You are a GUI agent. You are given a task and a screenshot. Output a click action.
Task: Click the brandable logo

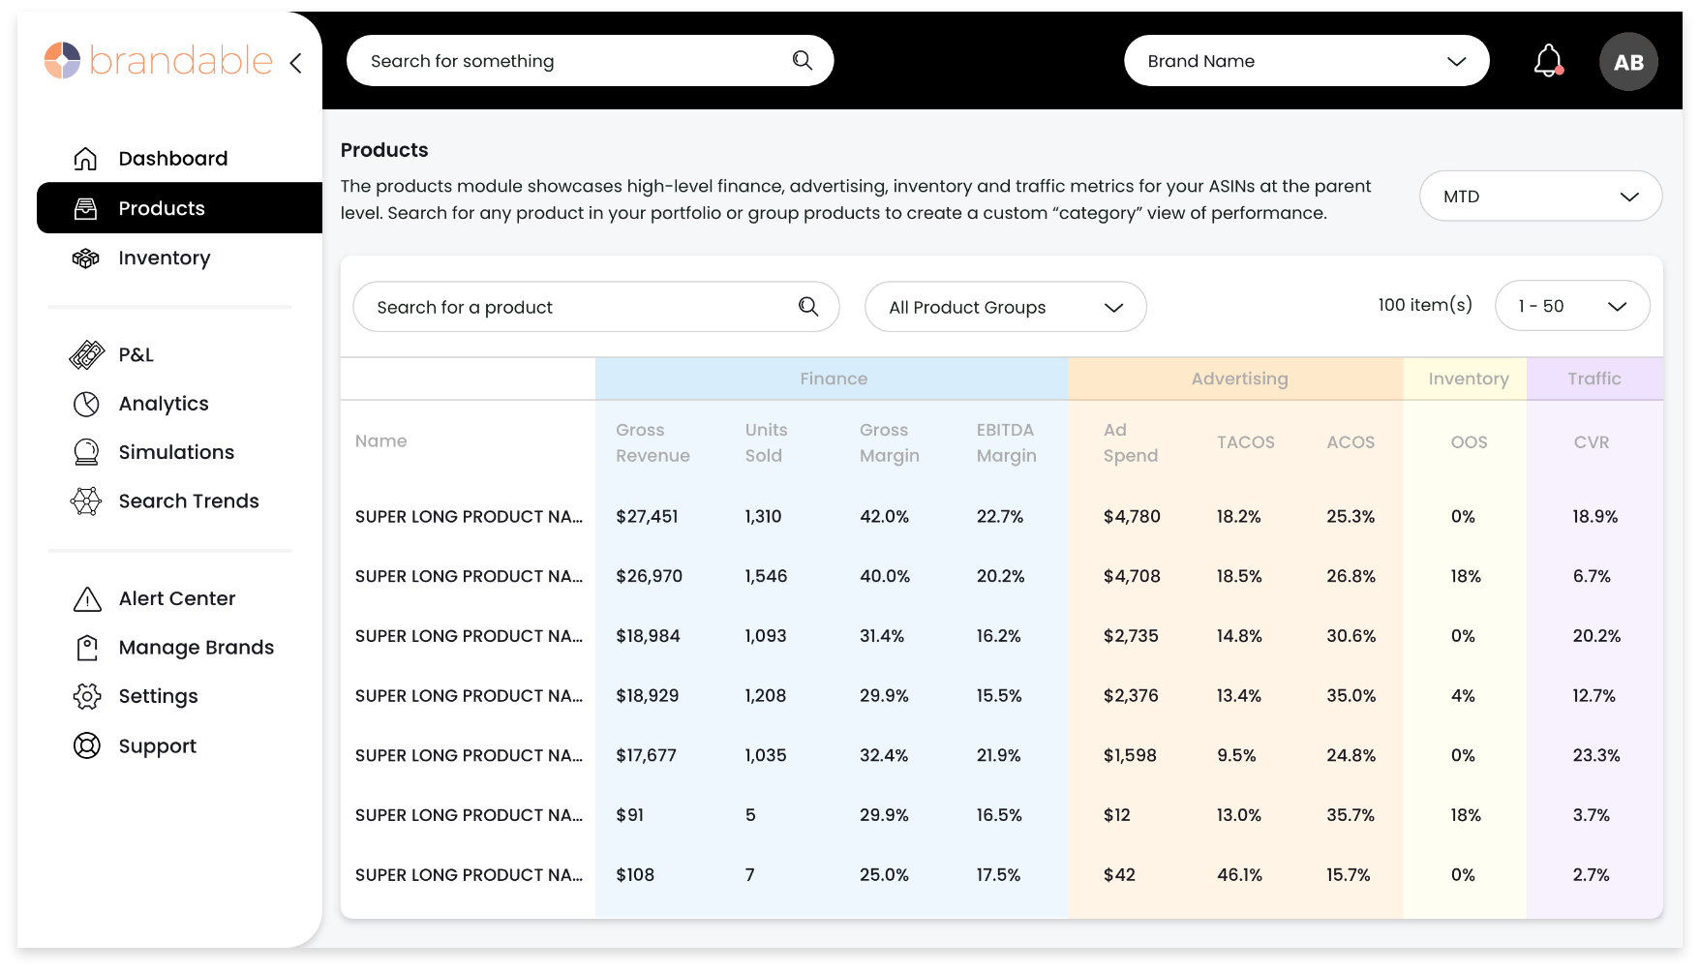[x=159, y=61]
